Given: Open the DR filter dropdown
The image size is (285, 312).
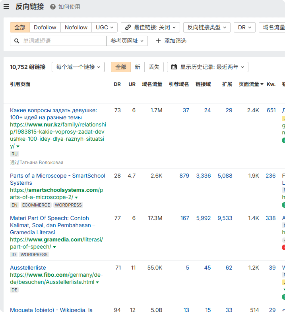Looking at the screenshot, I should pyautogui.click(x=244, y=27).
